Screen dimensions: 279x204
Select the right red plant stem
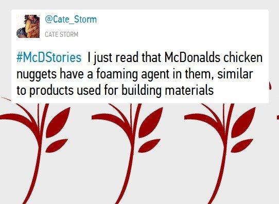click(224, 152)
